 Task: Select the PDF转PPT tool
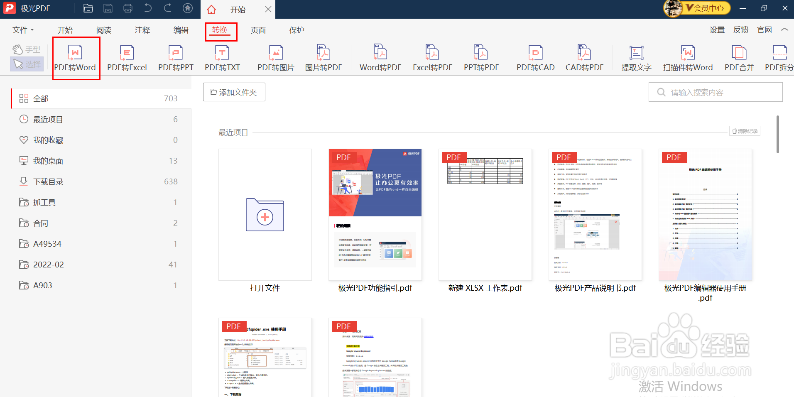[x=176, y=58]
